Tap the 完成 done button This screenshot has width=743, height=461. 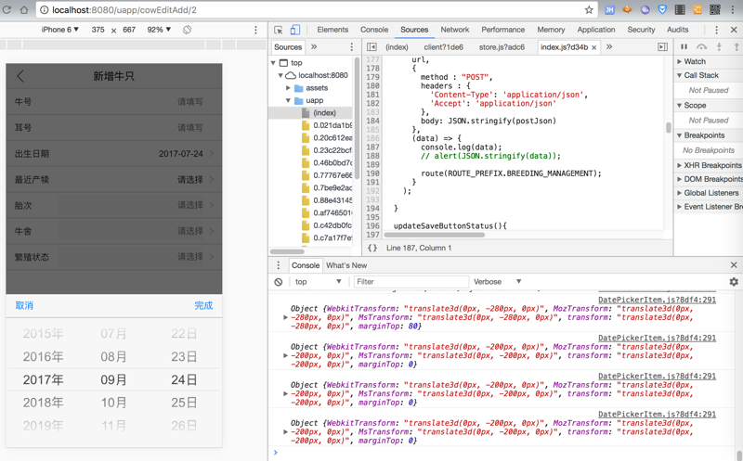point(203,305)
